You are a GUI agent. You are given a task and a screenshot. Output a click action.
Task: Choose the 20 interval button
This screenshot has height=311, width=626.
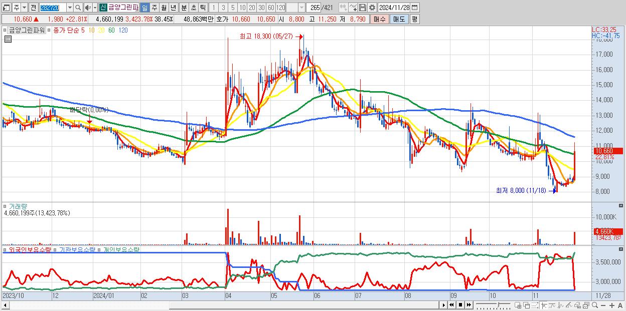point(252,8)
